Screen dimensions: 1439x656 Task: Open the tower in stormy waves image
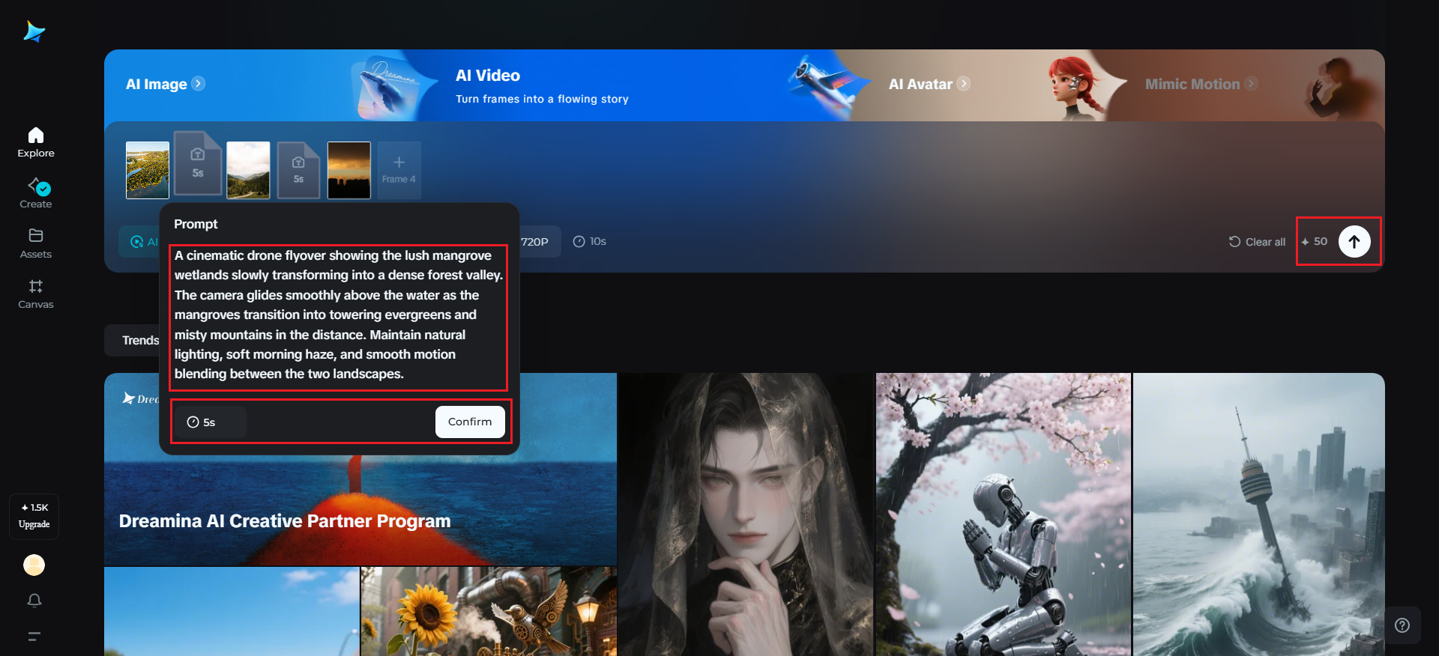1259,514
